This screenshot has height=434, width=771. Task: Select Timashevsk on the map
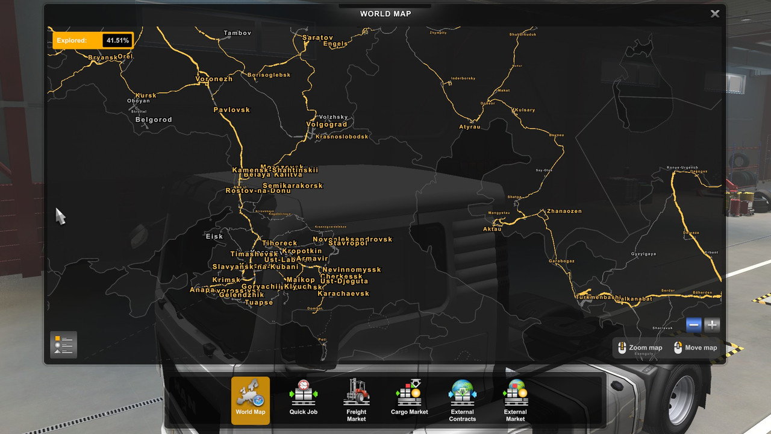(254, 254)
